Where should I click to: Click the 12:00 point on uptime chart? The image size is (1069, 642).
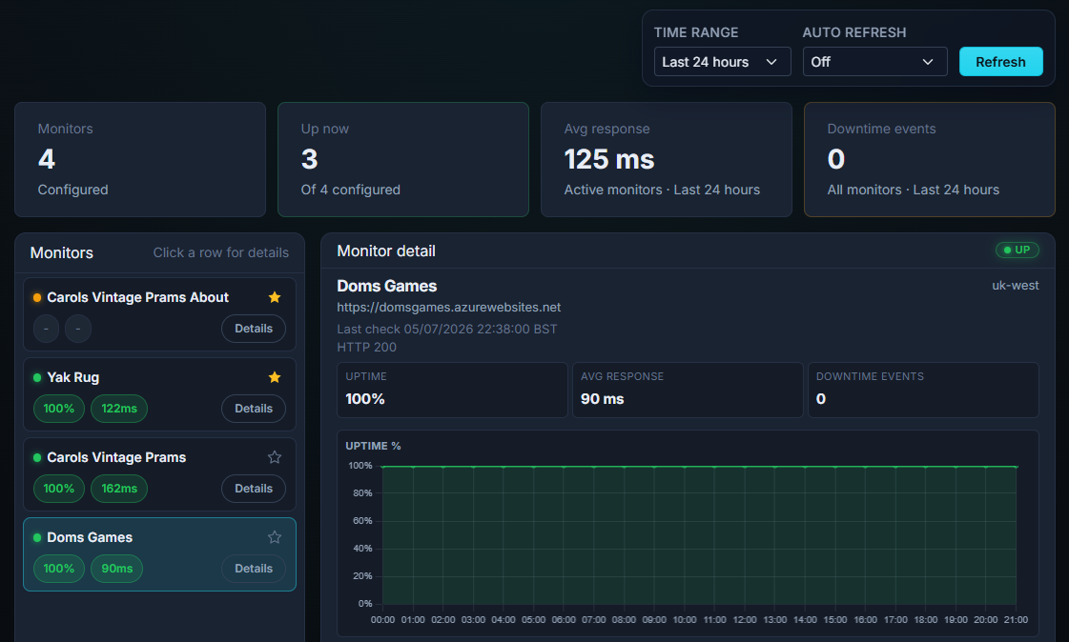[x=745, y=467]
